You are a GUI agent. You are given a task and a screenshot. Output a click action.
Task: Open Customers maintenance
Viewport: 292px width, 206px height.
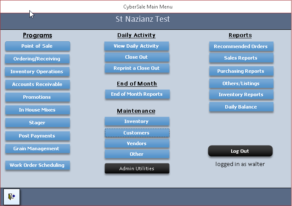point(137,133)
